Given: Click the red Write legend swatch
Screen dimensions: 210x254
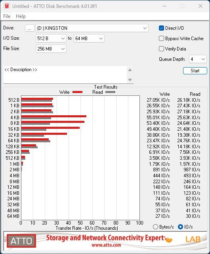Looking at the screenshot, I should click(x=78, y=92).
